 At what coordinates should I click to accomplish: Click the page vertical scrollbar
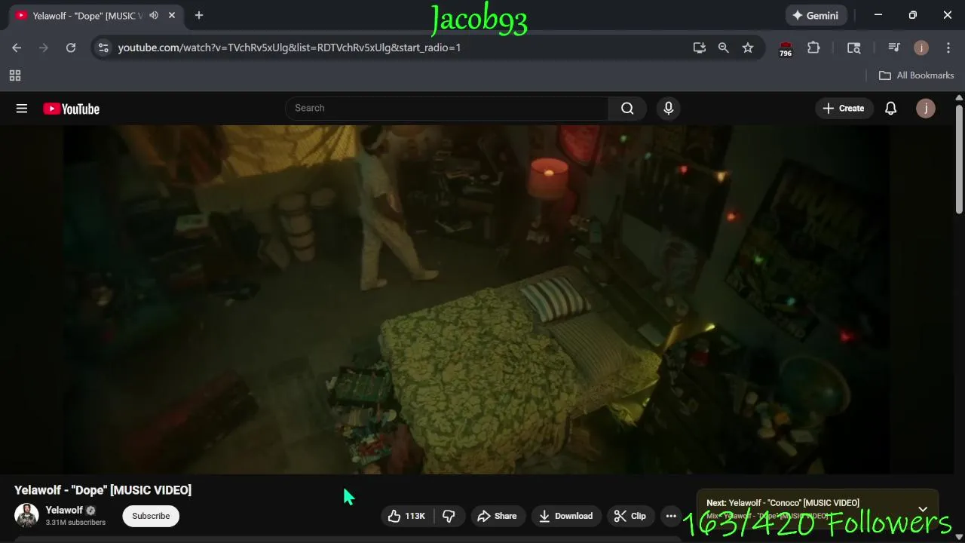click(959, 160)
